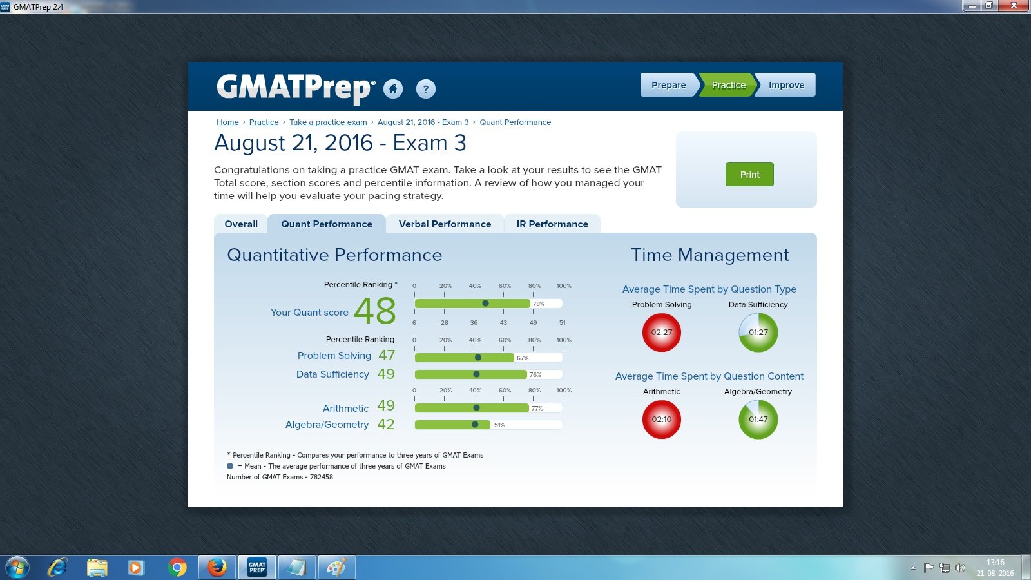Click the Algebra/Geometry 01:47 pie chart

(758, 419)
